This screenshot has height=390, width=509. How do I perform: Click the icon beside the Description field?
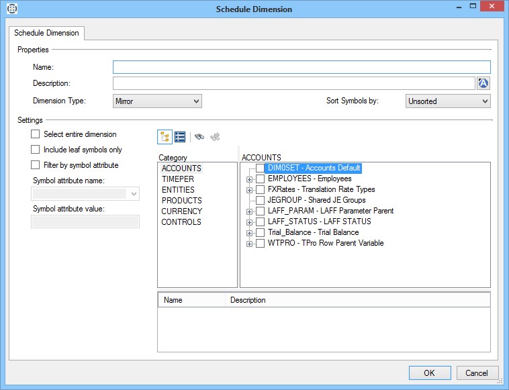point(483,83)
